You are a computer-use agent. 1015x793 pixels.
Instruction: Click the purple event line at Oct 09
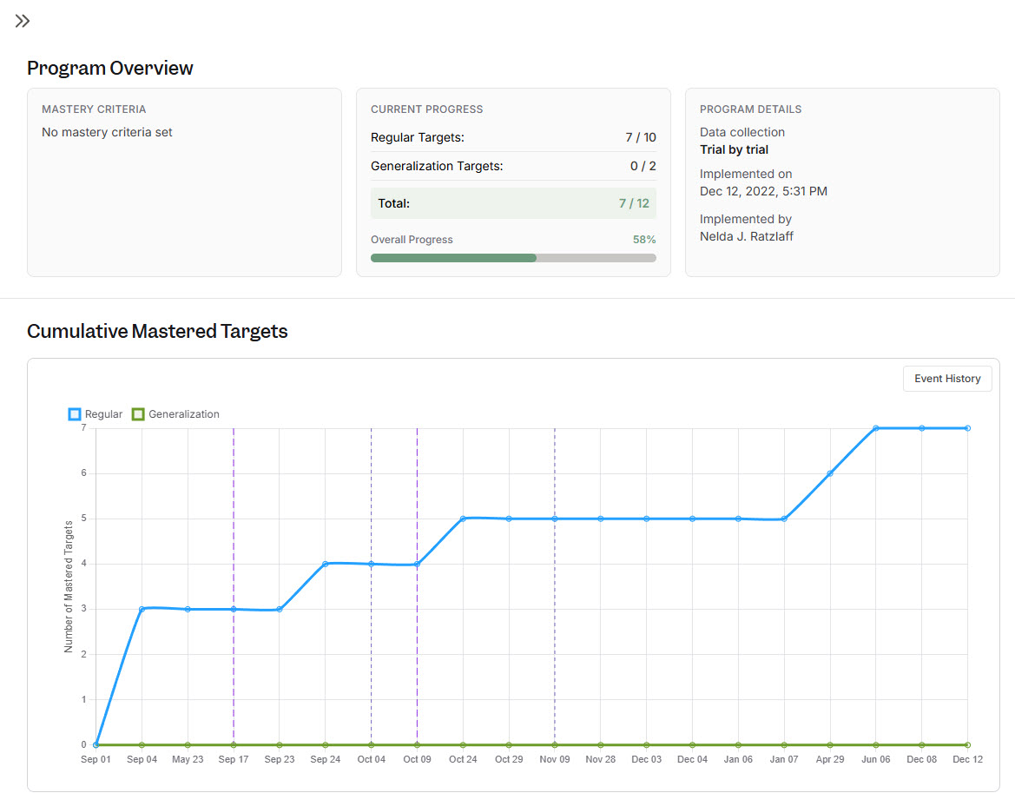[x=417, y=586]
